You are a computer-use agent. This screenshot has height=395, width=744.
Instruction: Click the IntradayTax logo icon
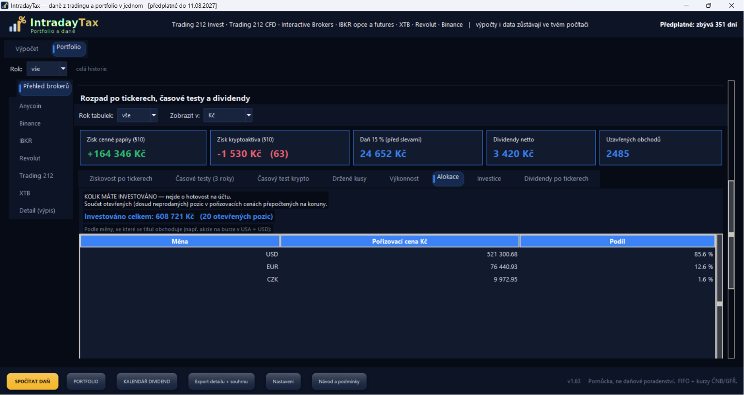(x=17, y=24)
